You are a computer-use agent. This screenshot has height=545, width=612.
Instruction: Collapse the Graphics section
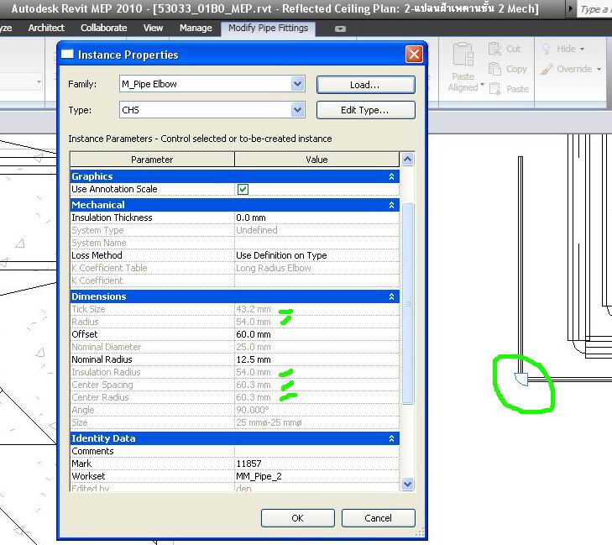point(391,176)
